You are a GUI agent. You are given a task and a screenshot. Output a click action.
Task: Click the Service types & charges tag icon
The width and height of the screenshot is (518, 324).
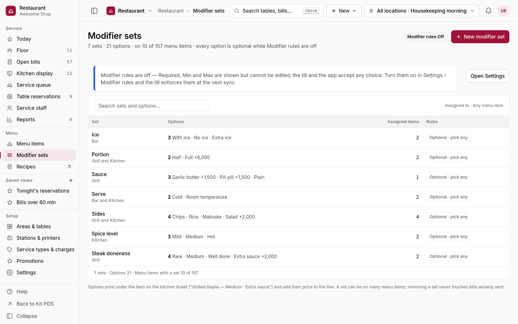(10, 249)
